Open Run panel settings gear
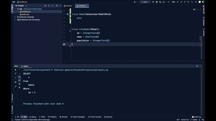Image resolution: width=216 pixels, height=121 pixels. click(197, 66)
